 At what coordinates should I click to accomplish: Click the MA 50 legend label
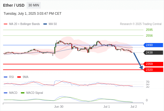53,24
